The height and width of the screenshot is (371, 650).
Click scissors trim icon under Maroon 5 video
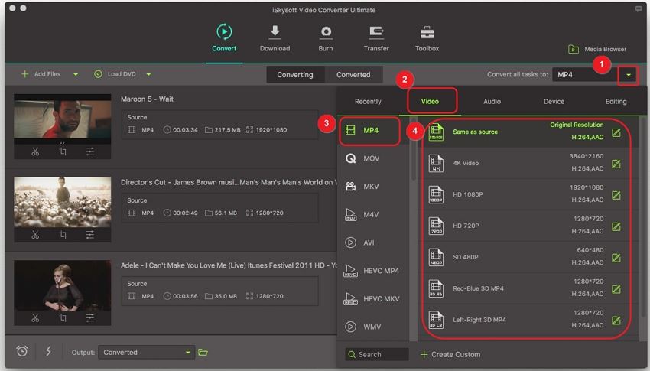(x=35, y=151)
